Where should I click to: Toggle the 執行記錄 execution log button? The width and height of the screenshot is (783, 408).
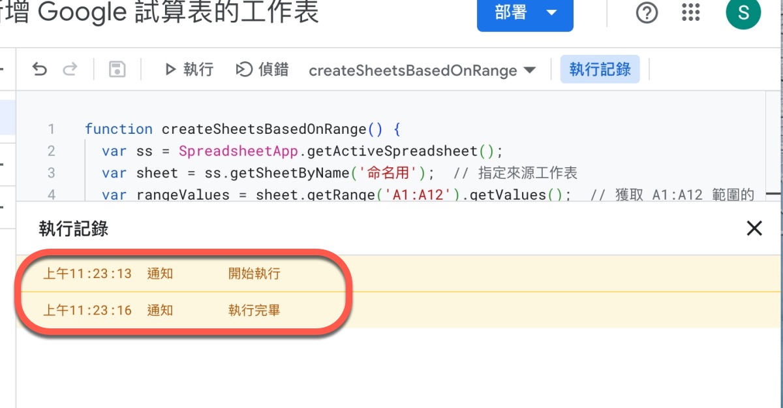tap(600, 70)
